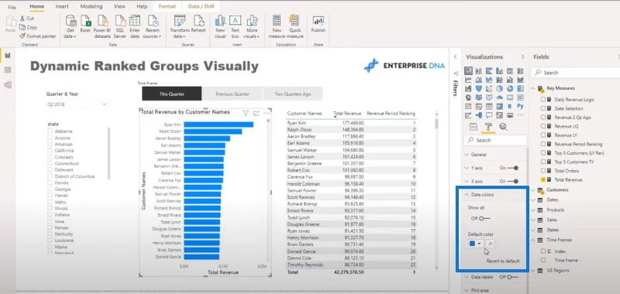
Task: Check the Revenue LY field
Action: click(543, 135)
